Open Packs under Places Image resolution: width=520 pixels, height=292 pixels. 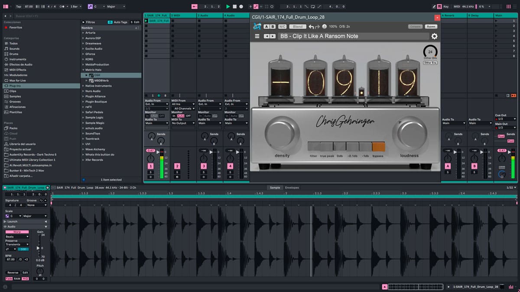point(13,128)
